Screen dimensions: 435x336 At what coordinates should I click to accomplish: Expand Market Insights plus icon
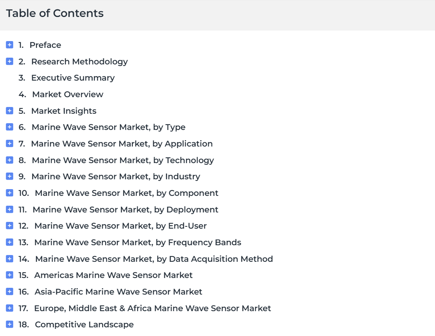tap(9, 111)
